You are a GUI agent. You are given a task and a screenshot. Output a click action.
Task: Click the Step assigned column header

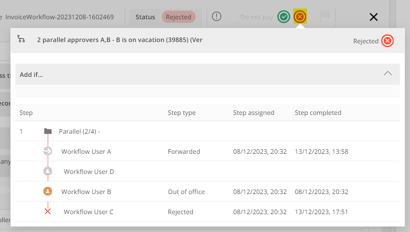[254, 113]
